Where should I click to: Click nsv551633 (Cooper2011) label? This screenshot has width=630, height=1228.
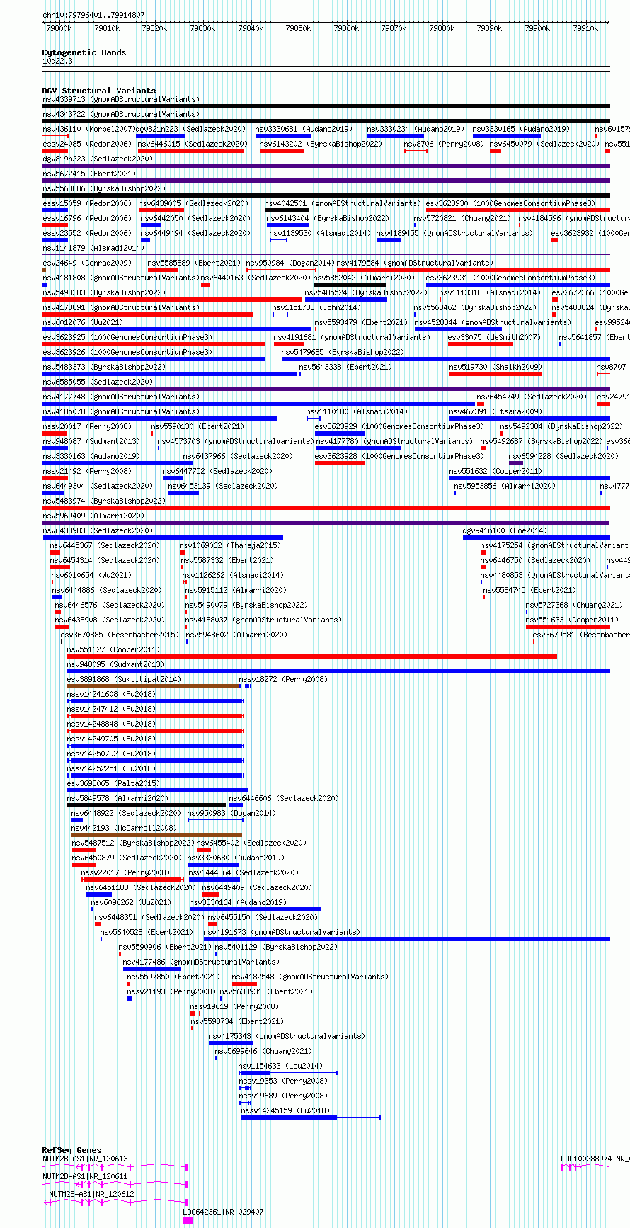click(572, 620)
